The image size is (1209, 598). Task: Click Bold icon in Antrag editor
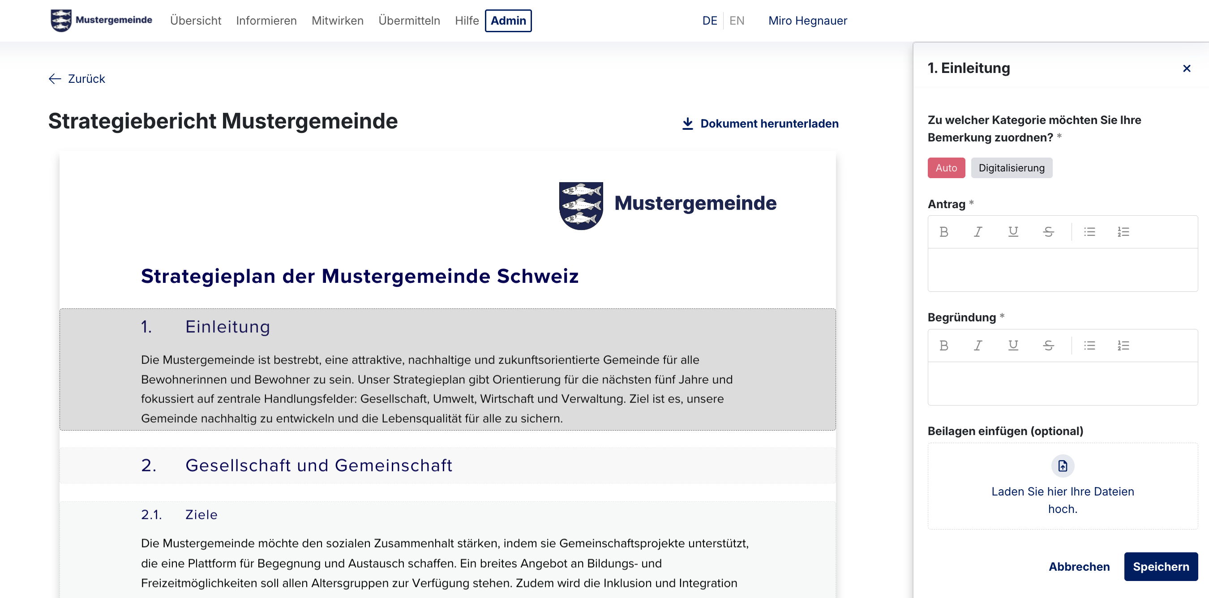tap(944, 232)
